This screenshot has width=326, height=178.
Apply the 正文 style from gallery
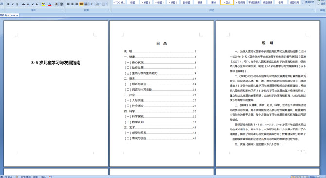tap(227, 3)
